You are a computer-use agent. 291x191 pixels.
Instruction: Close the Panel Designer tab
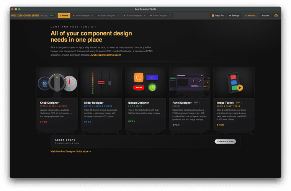pos(170,16)
